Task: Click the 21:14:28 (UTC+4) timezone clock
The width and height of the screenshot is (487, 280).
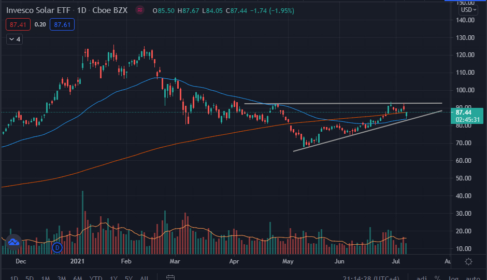Action: pyautogui.click(x=371, y=278)
